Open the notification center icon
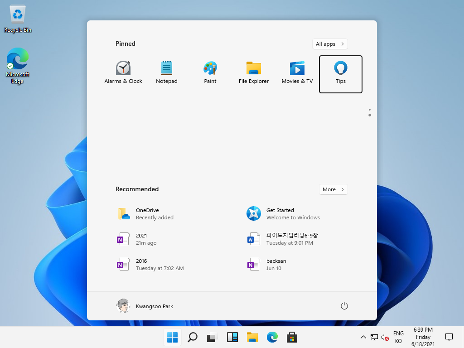 449,337
